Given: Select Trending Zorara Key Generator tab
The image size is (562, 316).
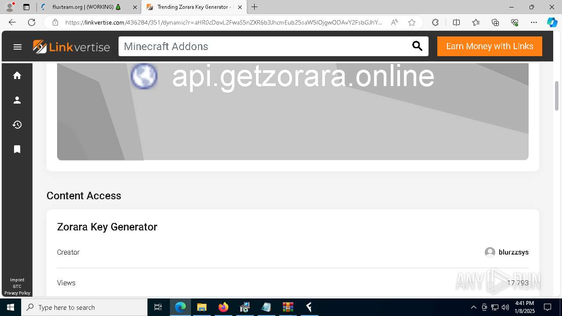Looking at the screenshot, I should click(x=193, y=7).
